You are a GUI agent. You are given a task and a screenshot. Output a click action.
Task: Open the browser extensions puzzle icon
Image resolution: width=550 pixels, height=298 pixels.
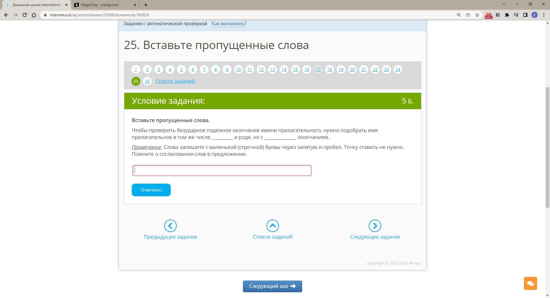(507, 15)
